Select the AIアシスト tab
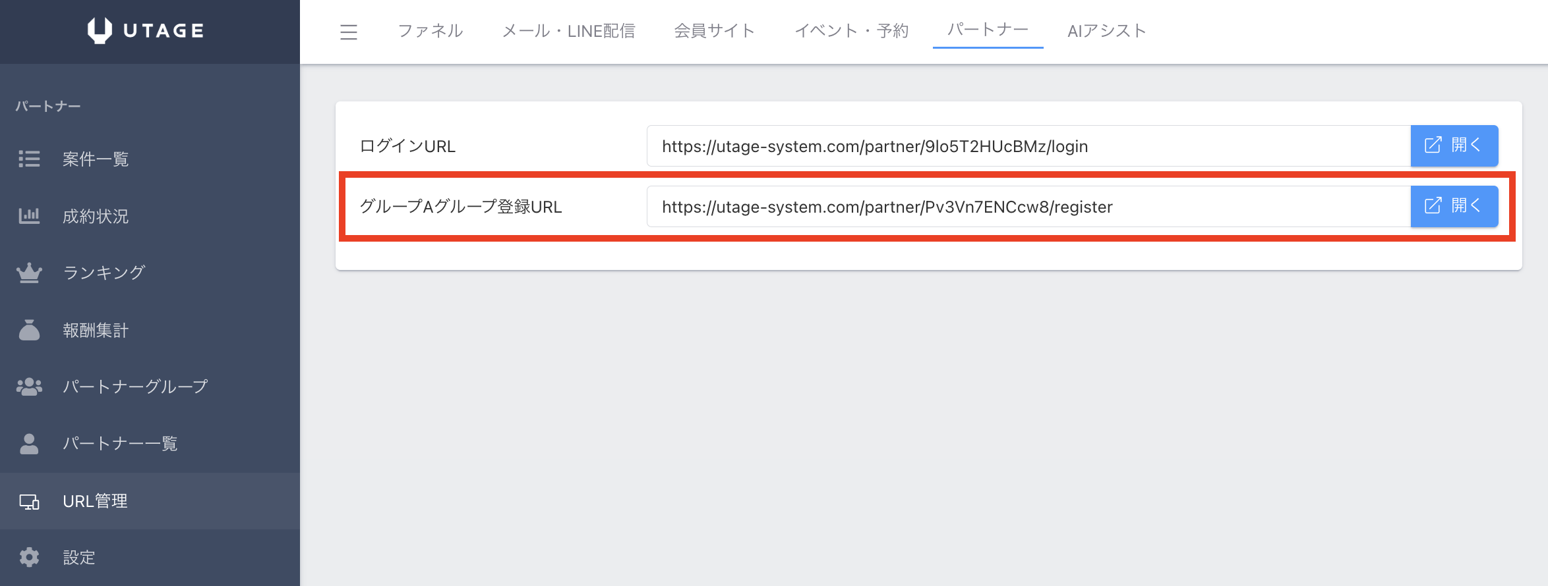The height and width of the screenshot is (586, 1548). click(x=1107, y=31)
